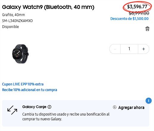Click the quantity field showing 1
154x131 pixels.
point(129,49)
